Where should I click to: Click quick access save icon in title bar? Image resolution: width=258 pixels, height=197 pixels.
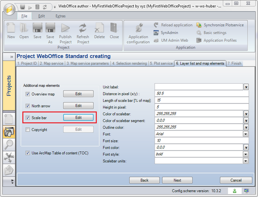tap(22, 7)
